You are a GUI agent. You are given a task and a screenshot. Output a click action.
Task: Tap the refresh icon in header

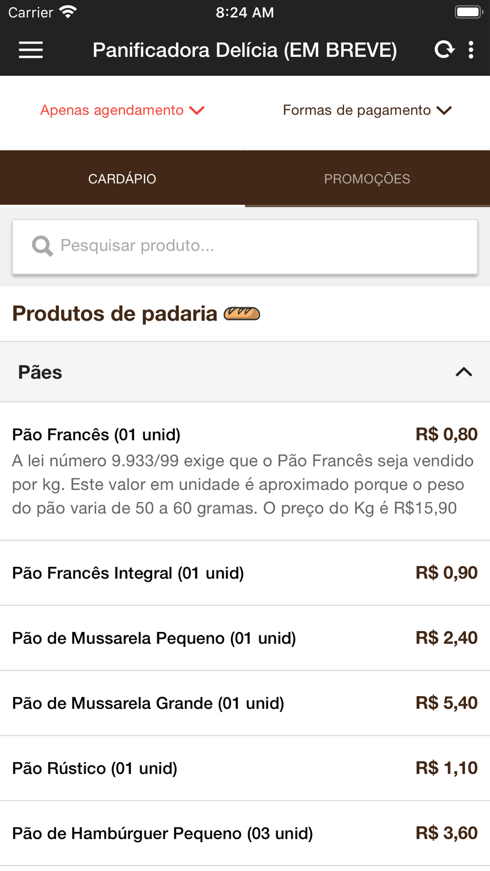(444, 49)
